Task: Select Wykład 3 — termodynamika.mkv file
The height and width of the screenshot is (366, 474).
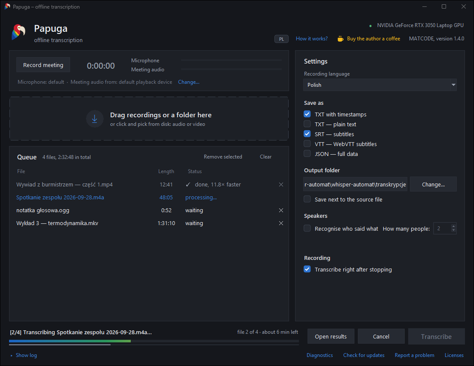Action: coord(149,223)
